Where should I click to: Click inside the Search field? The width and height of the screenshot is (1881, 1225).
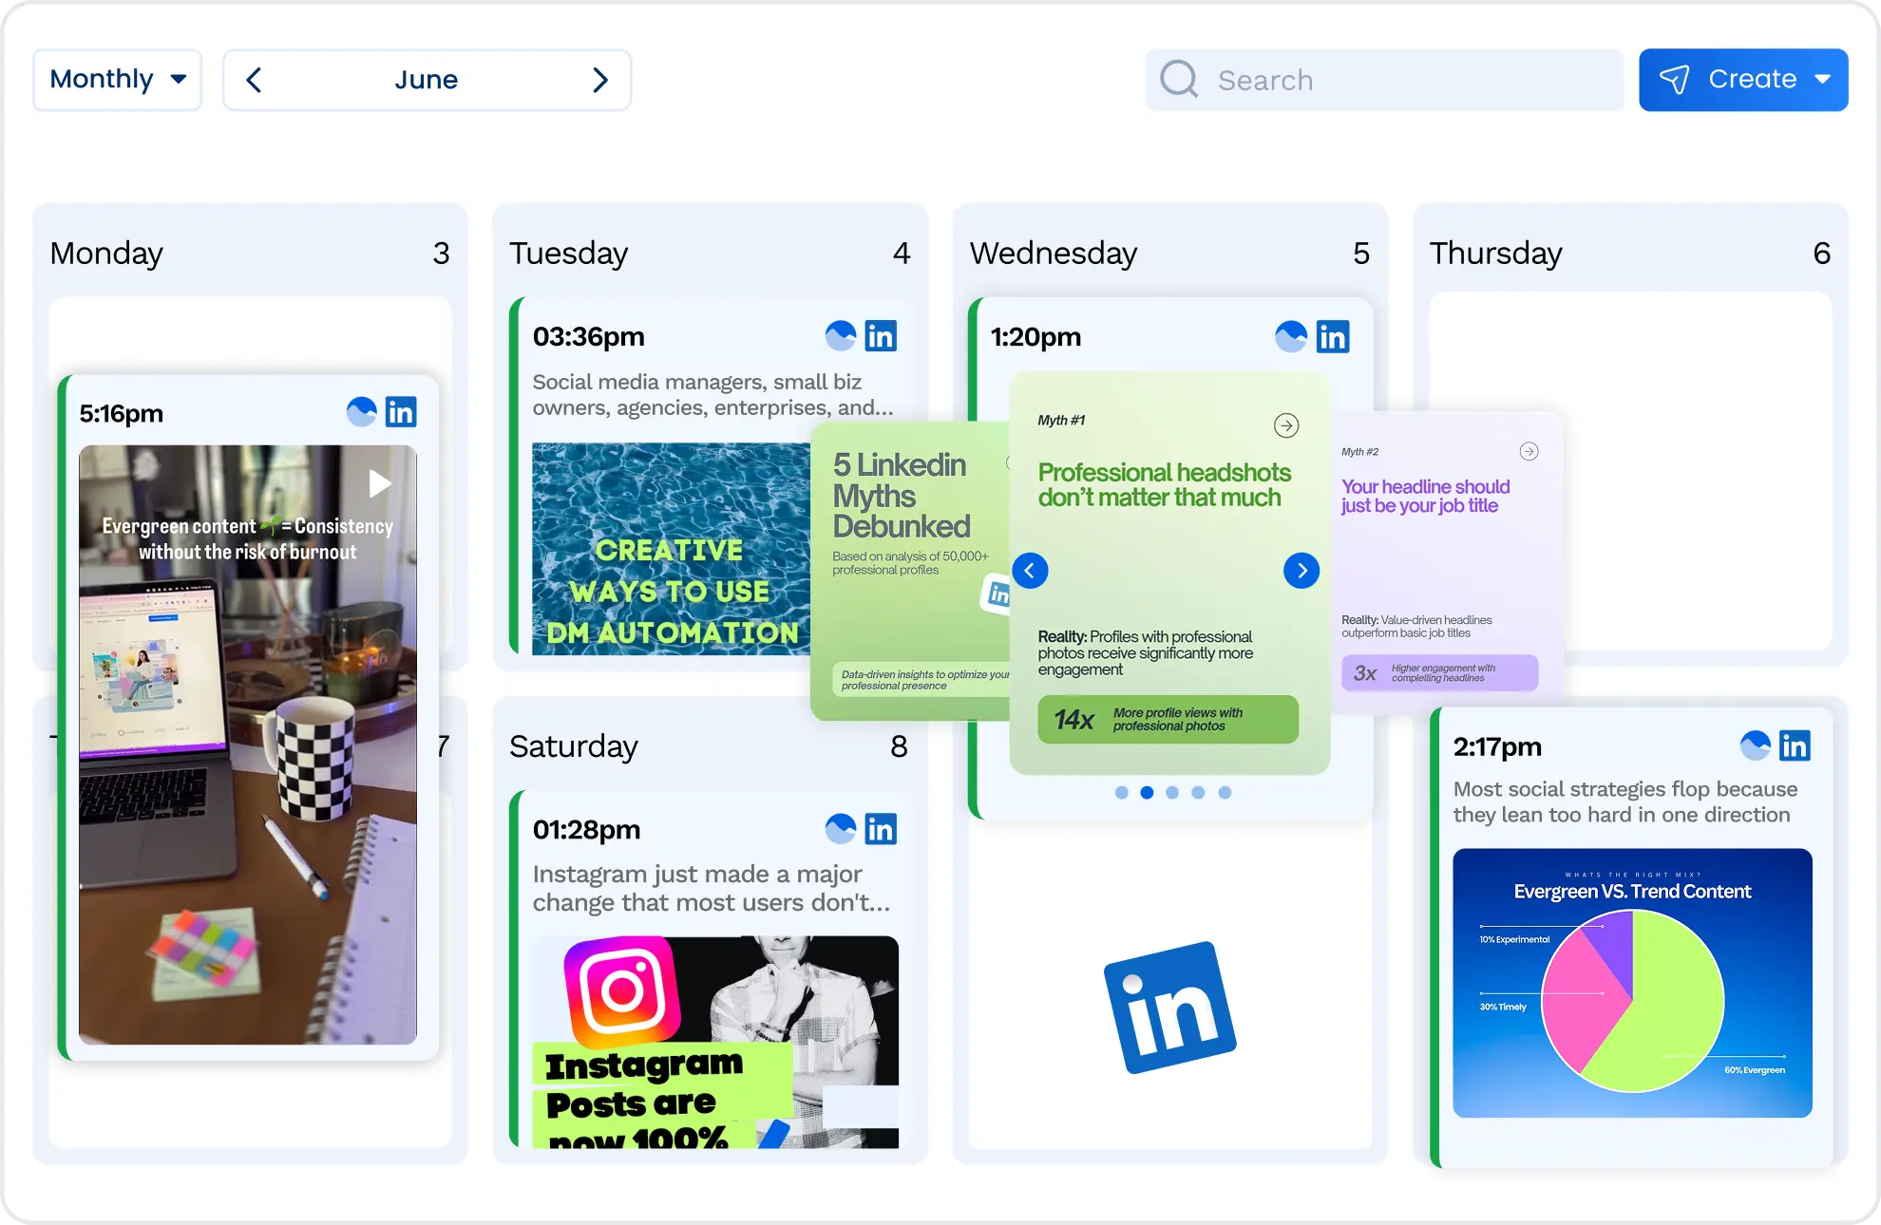click(1377, 80)
